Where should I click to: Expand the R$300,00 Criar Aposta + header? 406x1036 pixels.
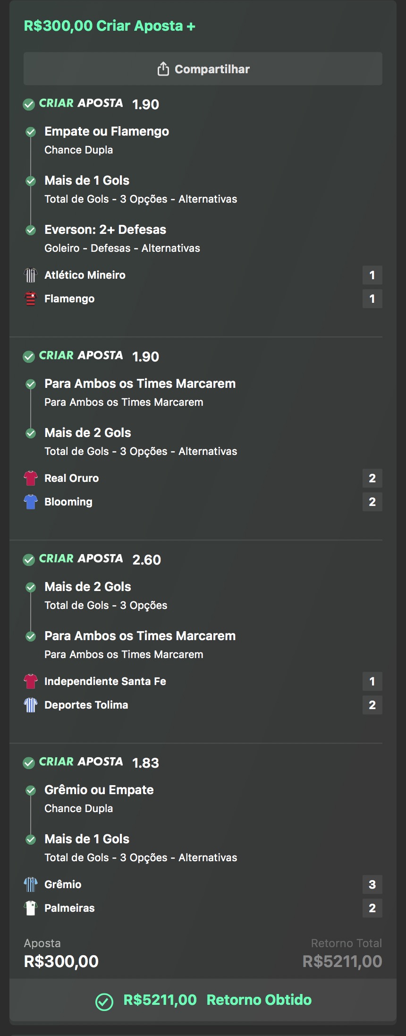[110, 26]
